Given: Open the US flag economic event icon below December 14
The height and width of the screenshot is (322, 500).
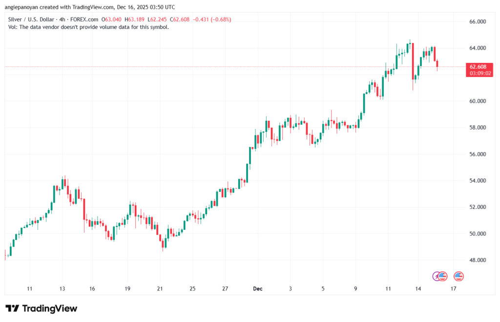Looking at the screenshot, I should [x=442, y=276].
